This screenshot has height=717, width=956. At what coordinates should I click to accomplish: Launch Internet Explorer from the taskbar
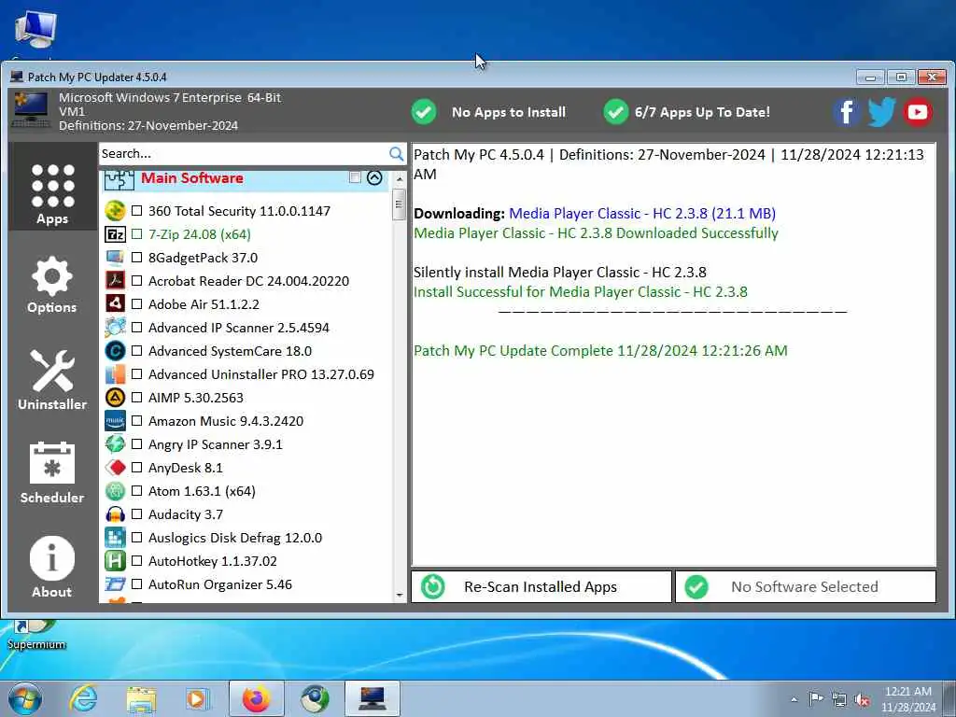pyautogui.click(x=83, y=698)
